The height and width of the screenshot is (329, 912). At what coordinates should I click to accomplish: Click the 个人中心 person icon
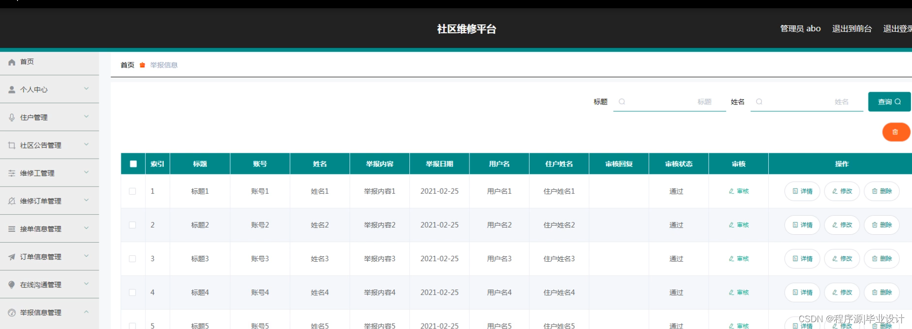tap(12, 90)
